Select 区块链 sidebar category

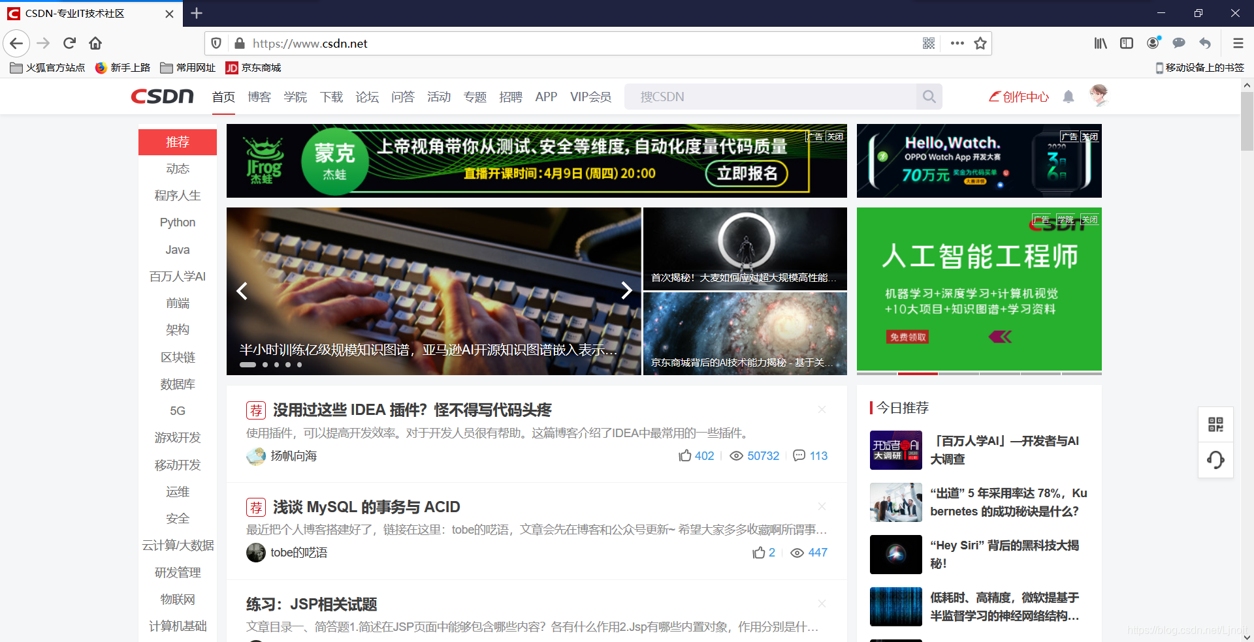[x=178, y=357]
